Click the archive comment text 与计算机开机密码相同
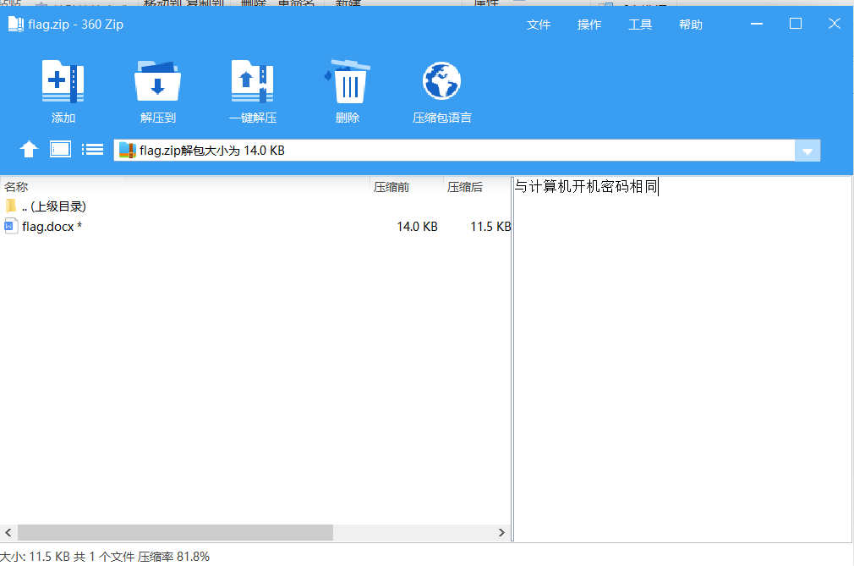Viewport: 854px width, 566px height. click(x=586, y=187)
